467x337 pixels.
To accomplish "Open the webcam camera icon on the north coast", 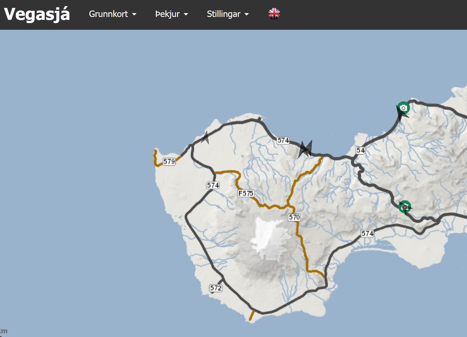I will (403, 108).
